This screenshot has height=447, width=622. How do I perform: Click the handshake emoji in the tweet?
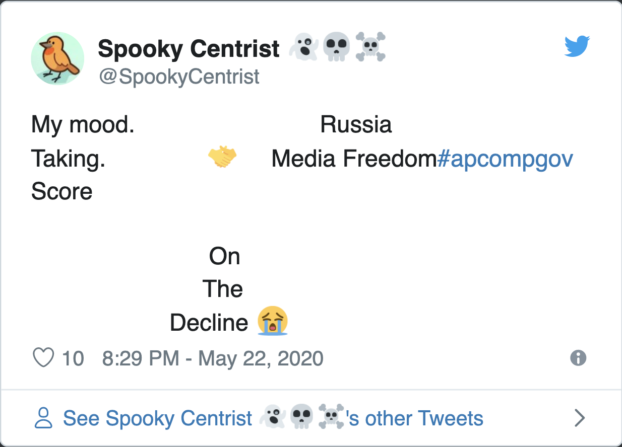click(222, 157)
